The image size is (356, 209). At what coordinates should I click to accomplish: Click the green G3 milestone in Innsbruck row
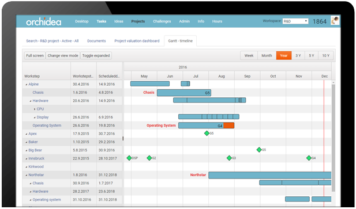coord(229,158)
